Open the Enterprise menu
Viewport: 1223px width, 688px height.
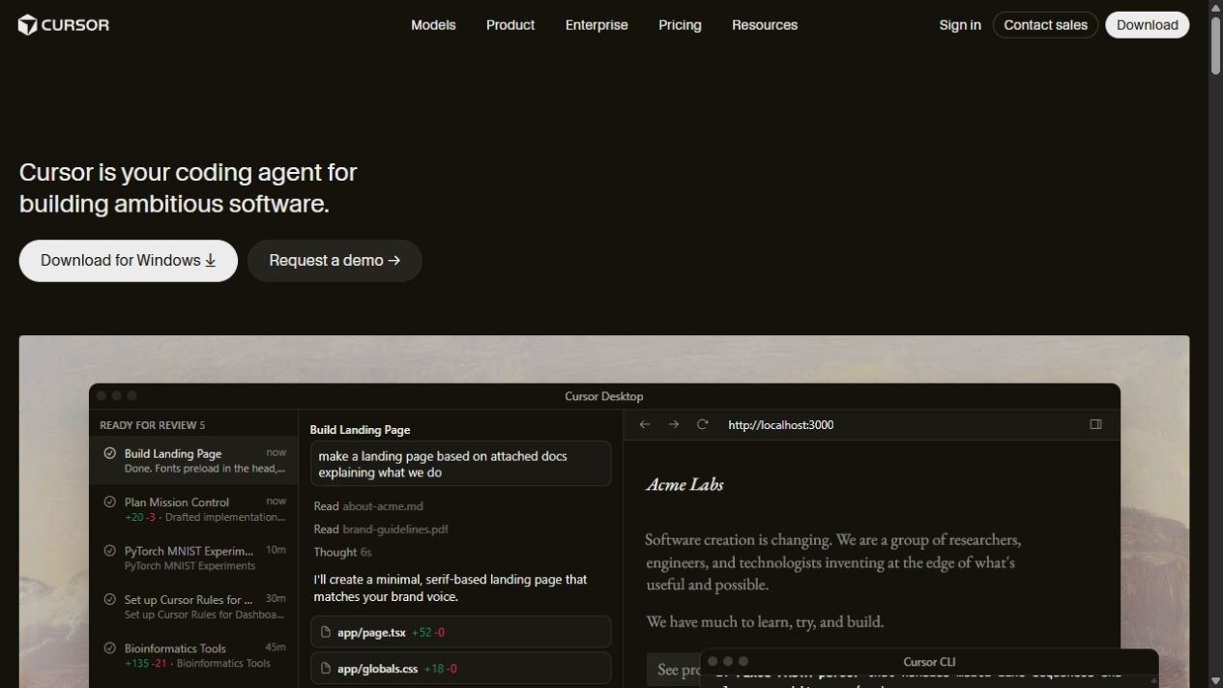597,25
